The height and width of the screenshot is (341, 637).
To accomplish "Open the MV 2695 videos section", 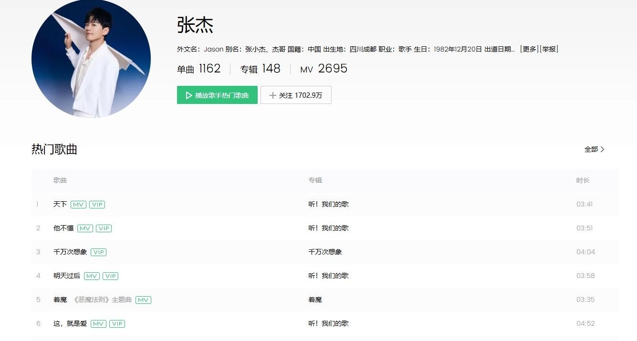I will [324, 69].
